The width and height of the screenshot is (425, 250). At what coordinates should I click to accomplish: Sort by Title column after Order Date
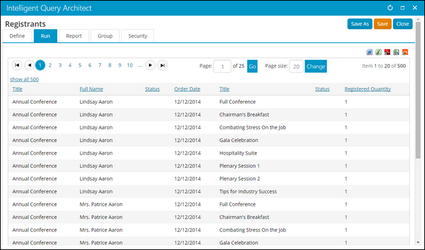tap(225, 89)
